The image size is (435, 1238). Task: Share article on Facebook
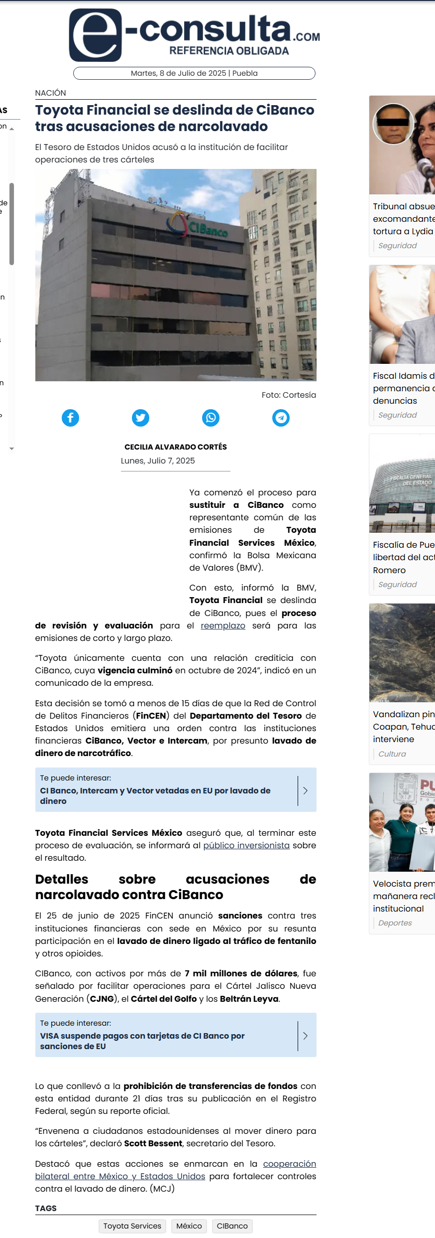click(70, 418)
